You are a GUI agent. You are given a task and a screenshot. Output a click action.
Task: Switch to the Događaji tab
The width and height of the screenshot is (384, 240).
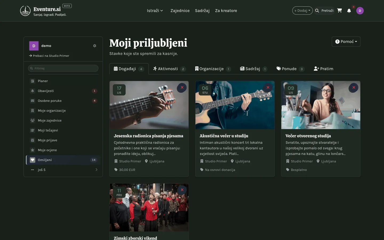pyautogui.click(x=129, y=69)
